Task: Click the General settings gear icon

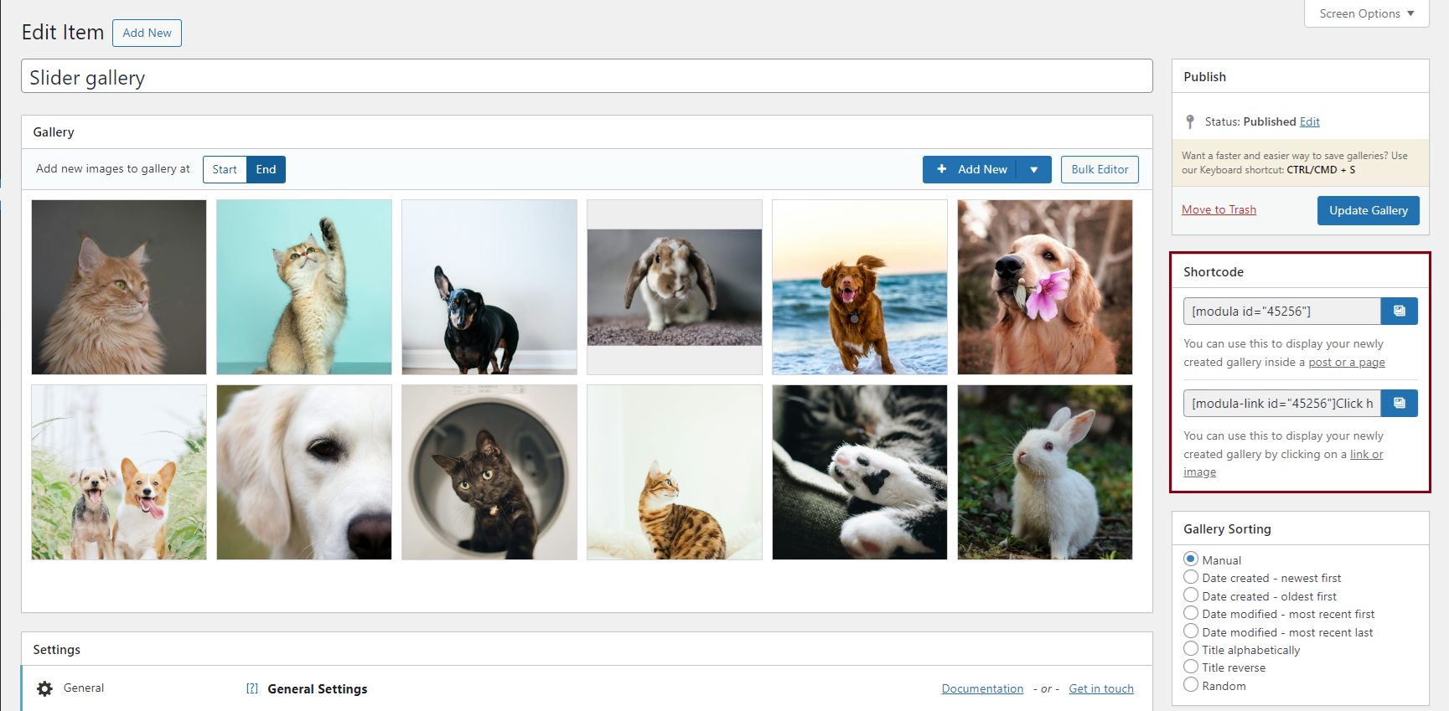Action: tap(44, 688)
